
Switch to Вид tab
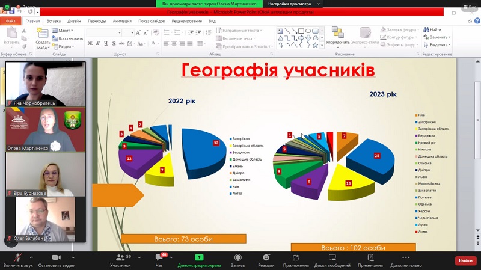coord(212,21)
